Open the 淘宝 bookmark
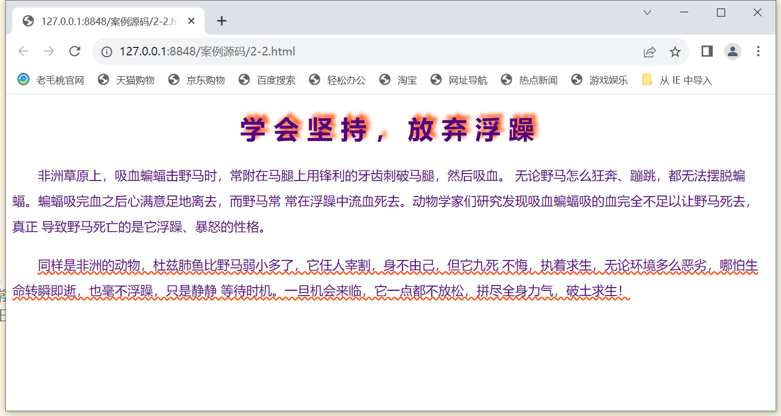781x416 pixels. tap(398, 80)
